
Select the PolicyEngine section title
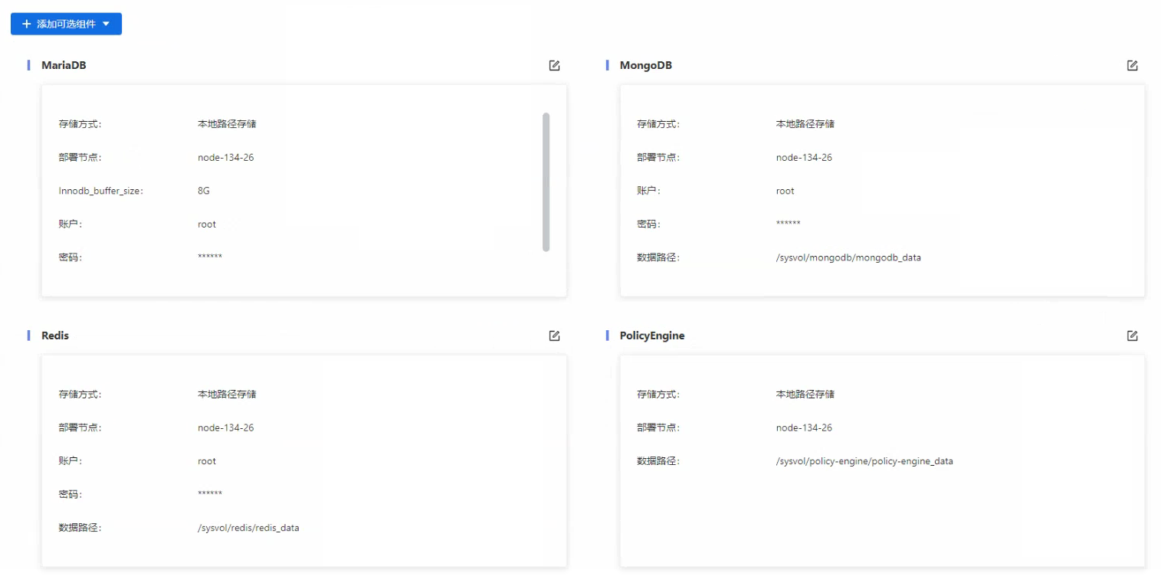pos(651,336)
